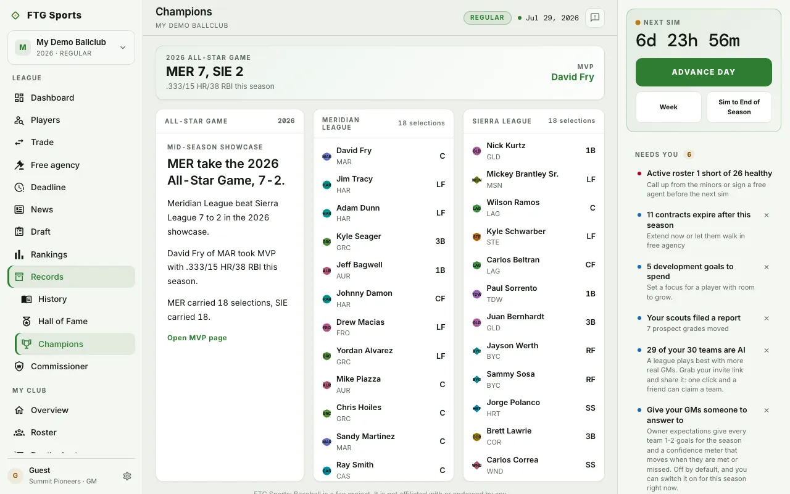The height and width of the screenshot is (494, 790).
Task: Select the Champions trophy icon
Action: (27, 344)
